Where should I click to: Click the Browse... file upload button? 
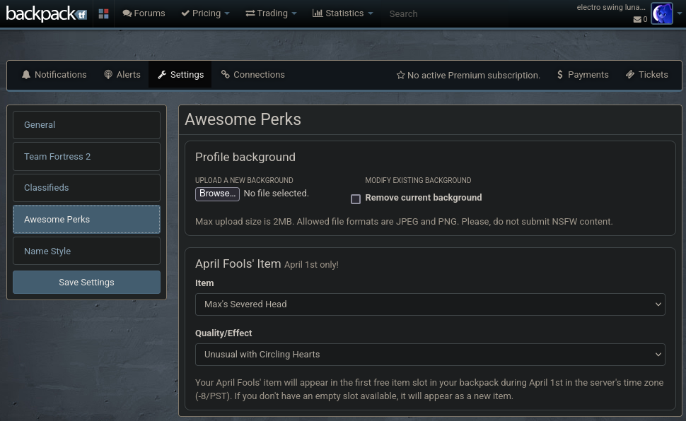pos(217,194)
